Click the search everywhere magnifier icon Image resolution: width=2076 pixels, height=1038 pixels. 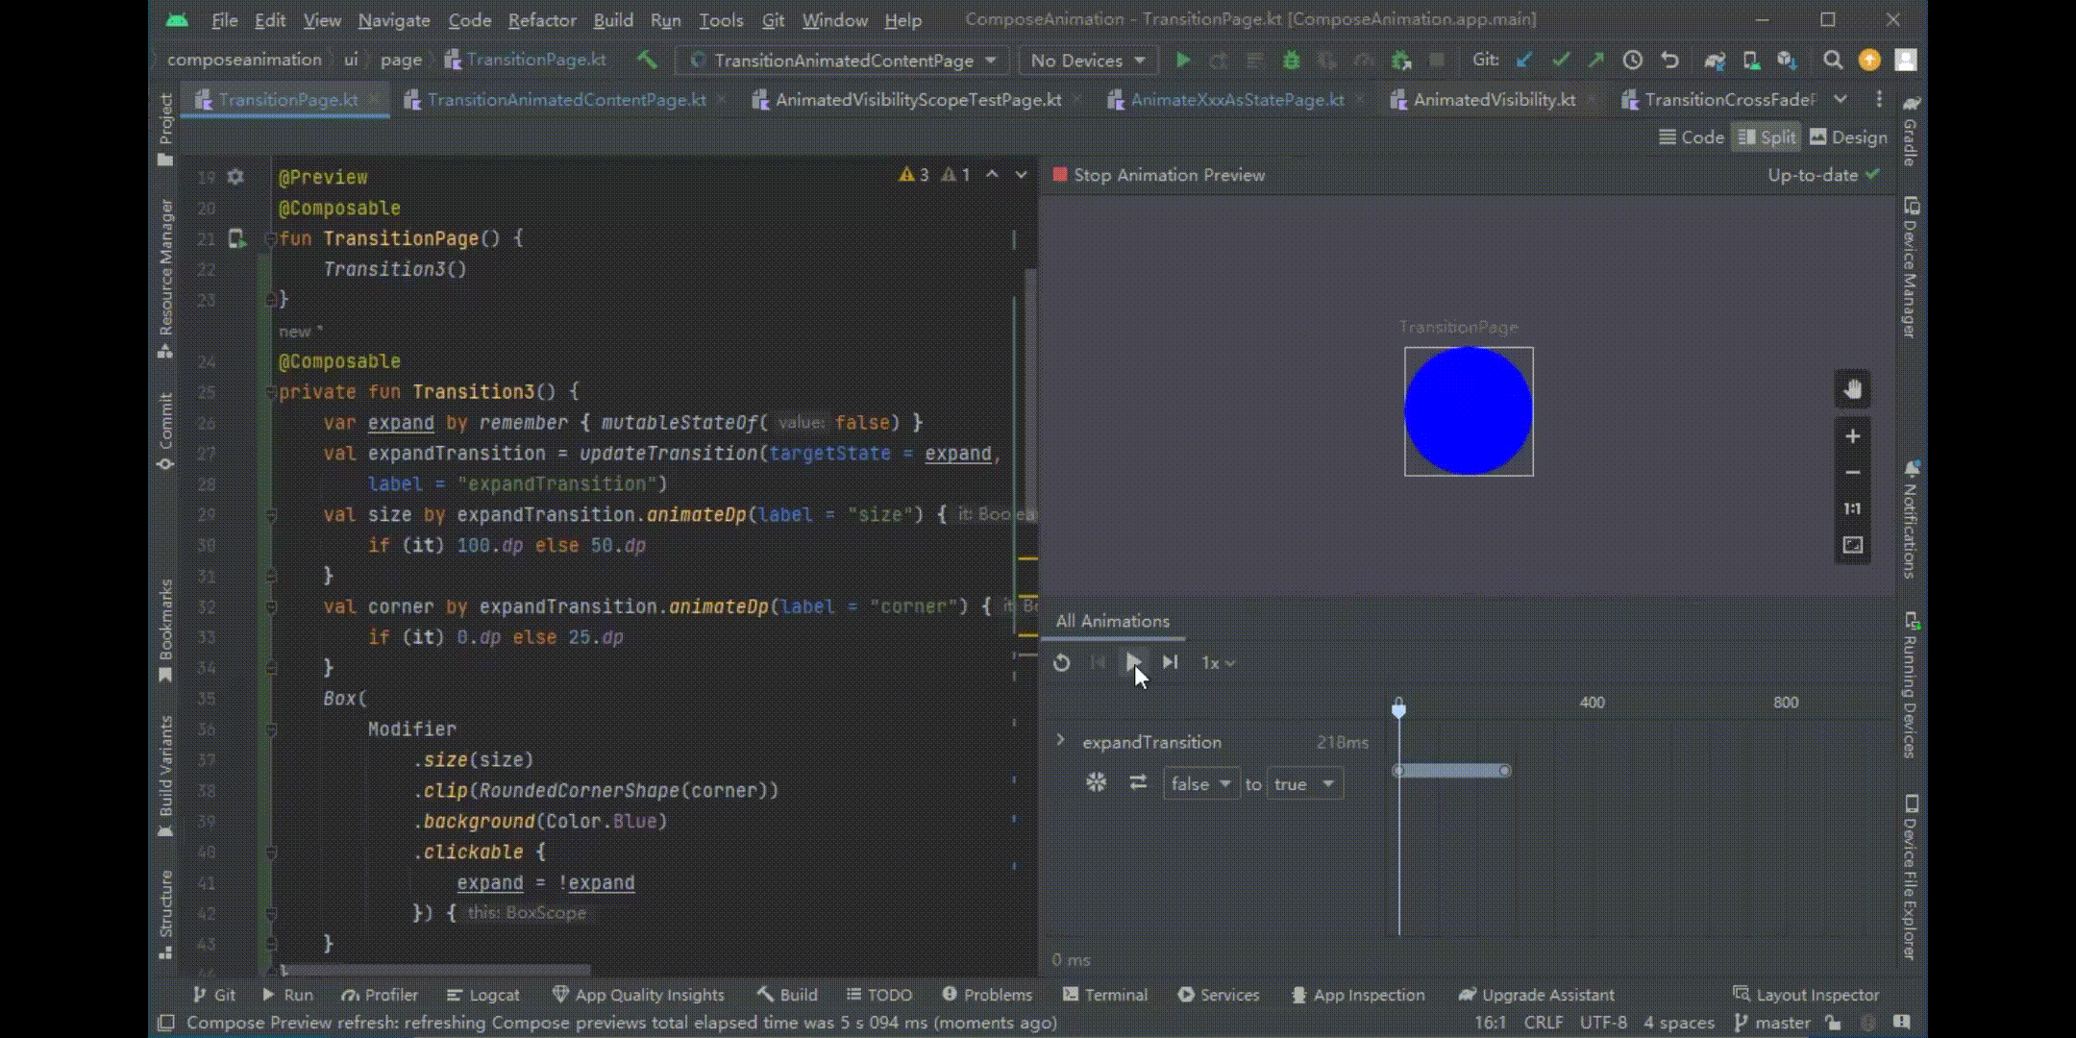[x=1832, y=61]
